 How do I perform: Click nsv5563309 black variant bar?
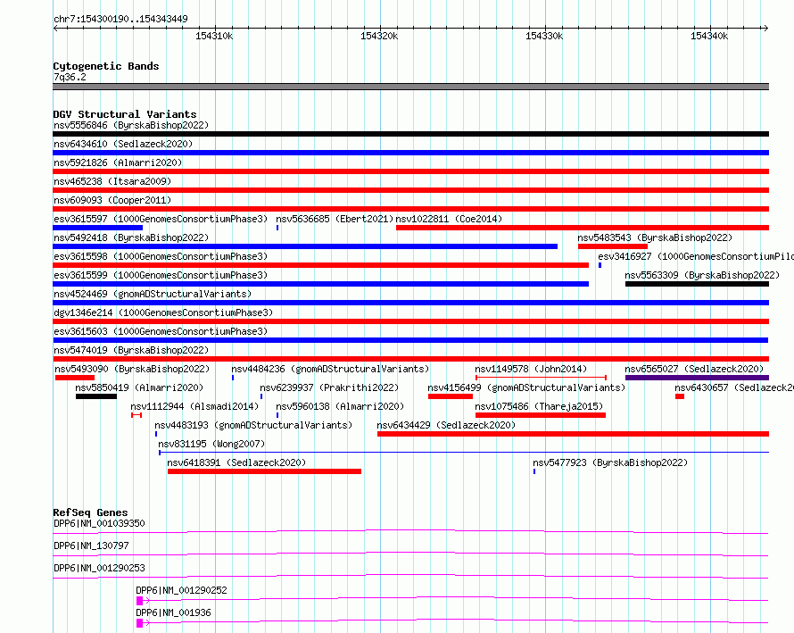click(x=698, y=284)
